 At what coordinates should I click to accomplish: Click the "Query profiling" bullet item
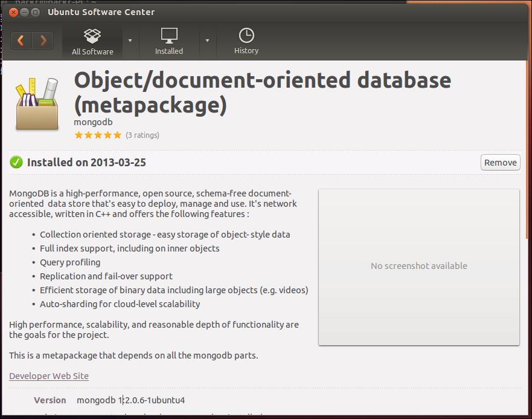pyautogui.click(x=70, y=262)
